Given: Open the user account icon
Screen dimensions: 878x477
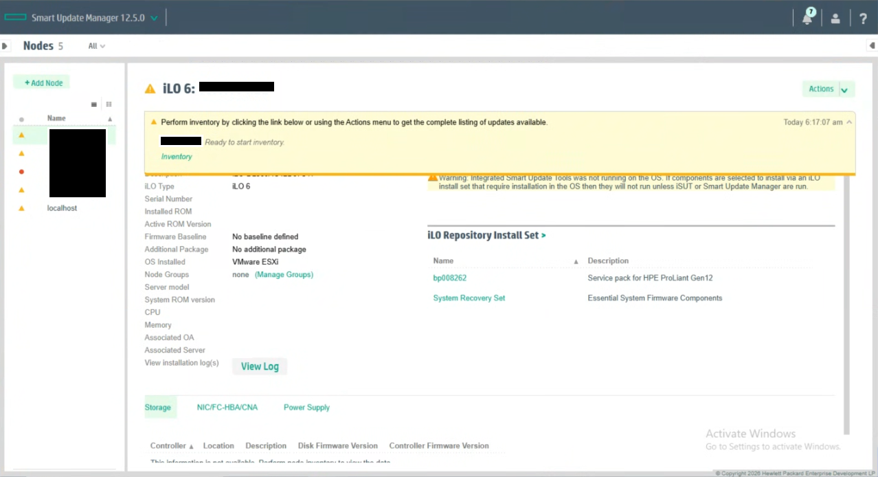Looking at the screenshot, I should coord(835,19).
